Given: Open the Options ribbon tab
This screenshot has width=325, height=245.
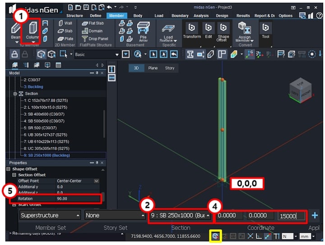Looking at the screenshot, I should (x=285, y=16).
